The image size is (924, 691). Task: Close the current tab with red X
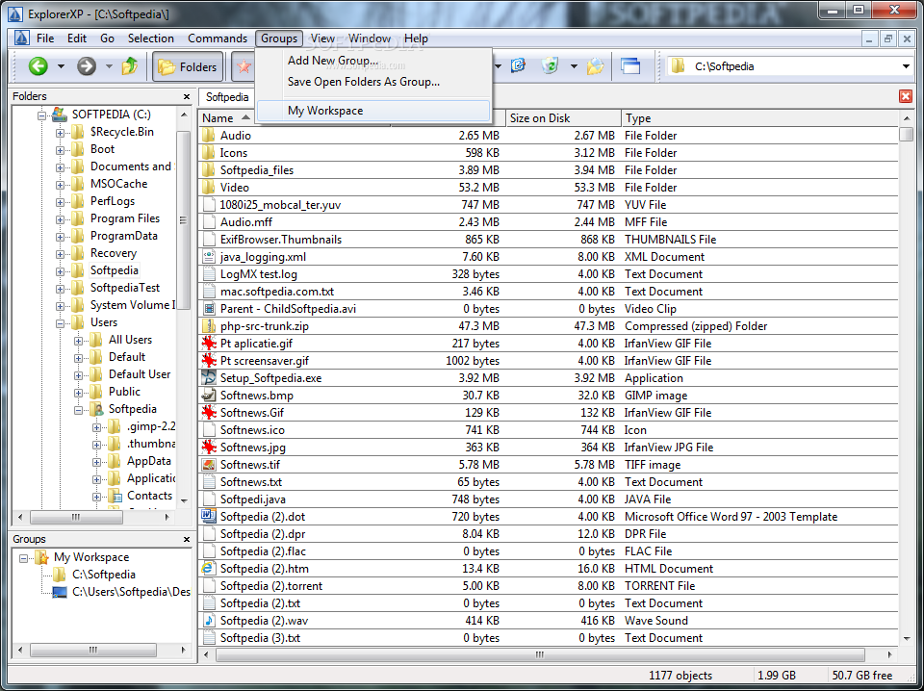click(x=906, y=96)
